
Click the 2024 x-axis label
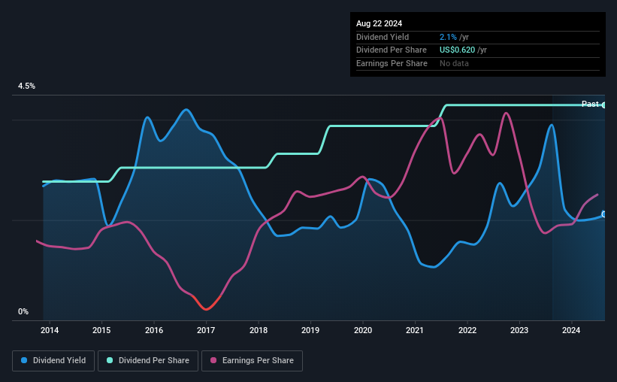(x=571, y=330)
